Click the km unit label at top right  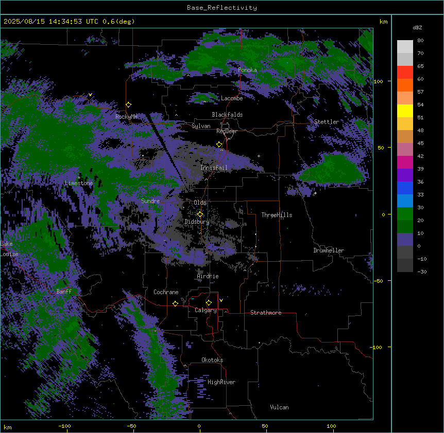383,22
